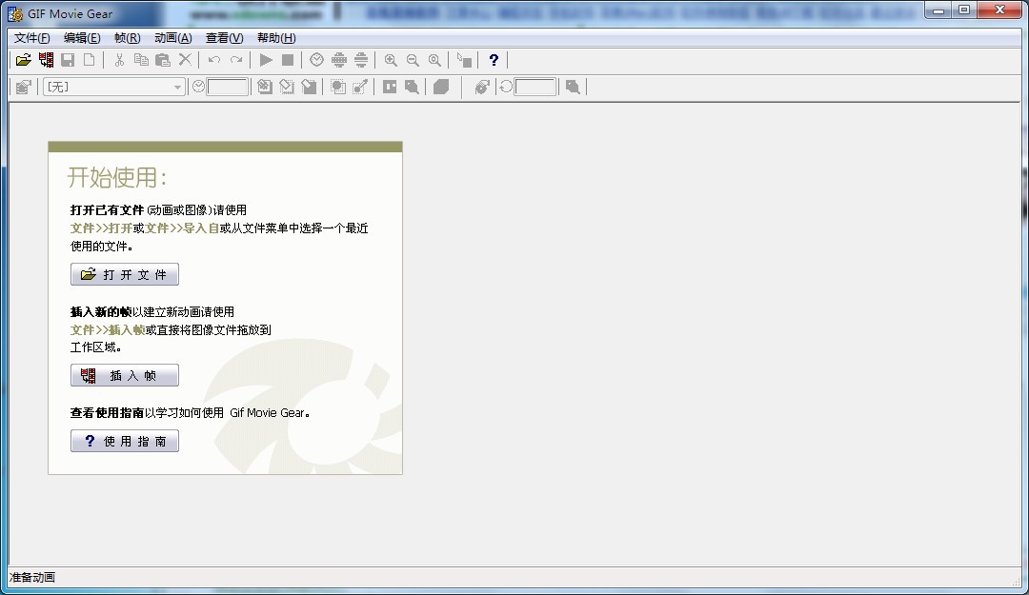Viewport: 1029px width, 595px height.
Task: Open the 帮助(H) menu
Action: click(x=276, y=38)
